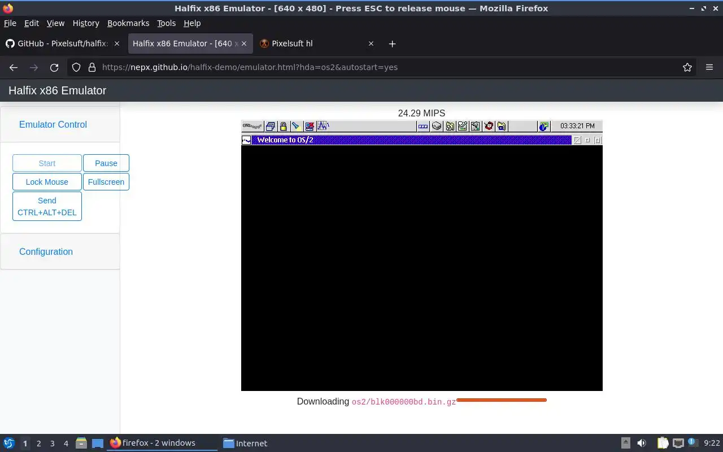Open the tray icon left of red icon
This screenshot has height=452, width=723.
(x=476, y=127)
